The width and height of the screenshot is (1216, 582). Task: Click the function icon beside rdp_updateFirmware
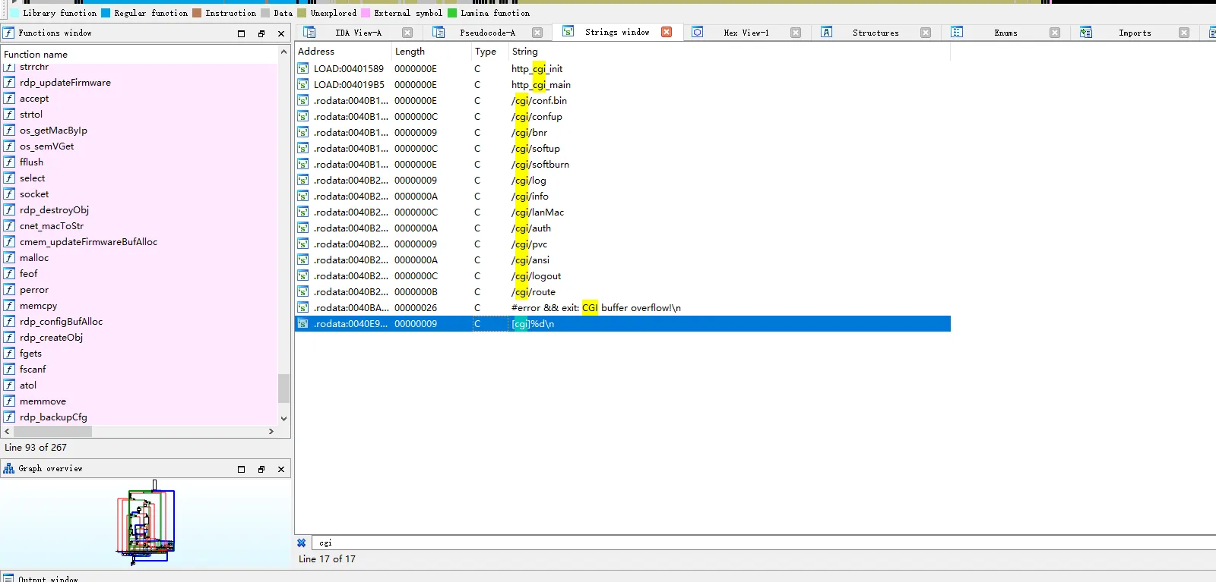point(9,82)
